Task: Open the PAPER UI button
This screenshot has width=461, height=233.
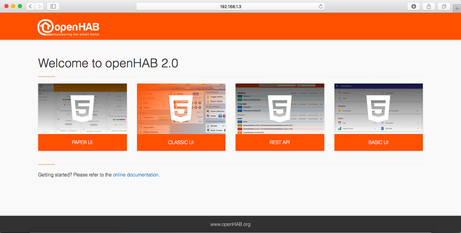Action: coord(82,143)
